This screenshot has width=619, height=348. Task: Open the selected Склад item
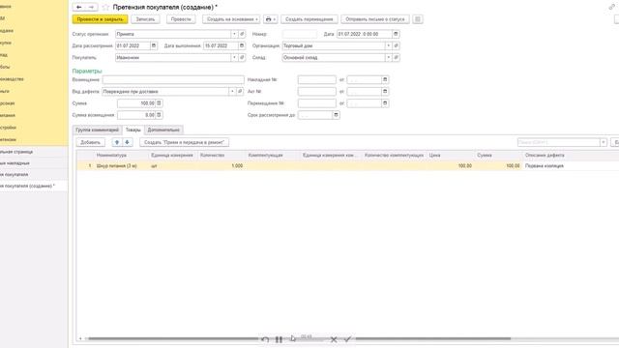[x=396, y=58]
